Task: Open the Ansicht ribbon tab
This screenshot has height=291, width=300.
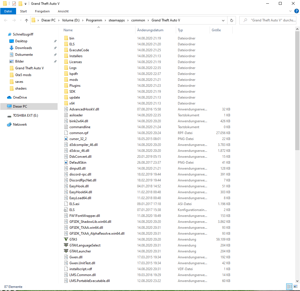Action: [x=63, y=11]
